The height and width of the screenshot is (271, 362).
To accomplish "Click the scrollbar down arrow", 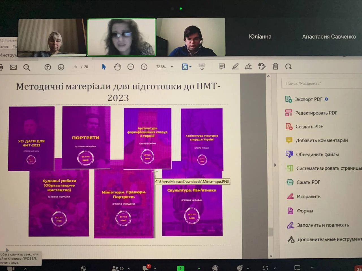I will pyautogui.click(x=271, y=256).
